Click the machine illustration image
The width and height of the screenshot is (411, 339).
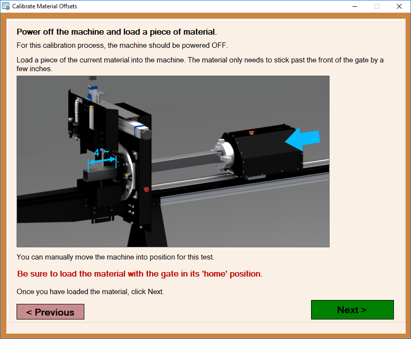point(173,161)
